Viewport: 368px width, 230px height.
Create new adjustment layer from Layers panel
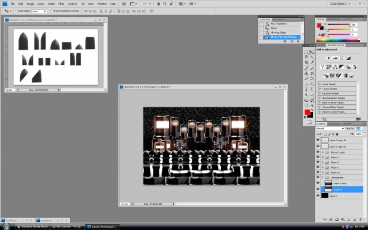(x=343, y=220)
